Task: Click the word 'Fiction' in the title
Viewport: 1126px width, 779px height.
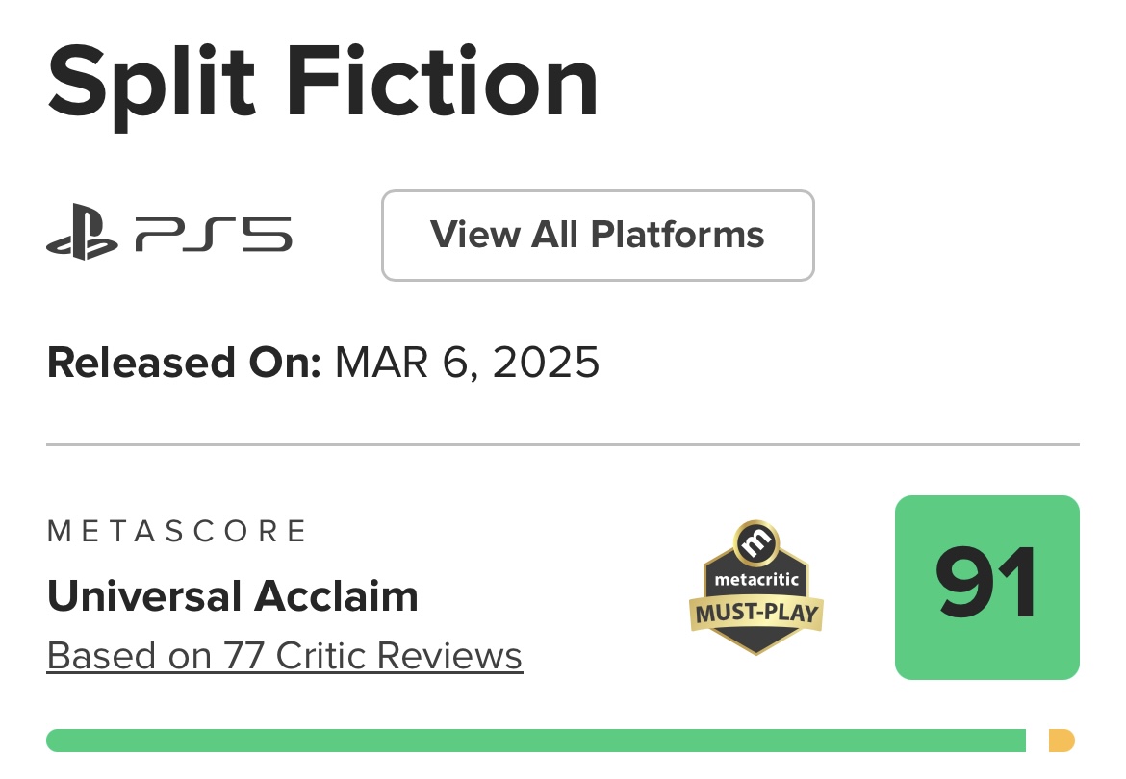Action: pyautogui.click(x=443, y=81)
